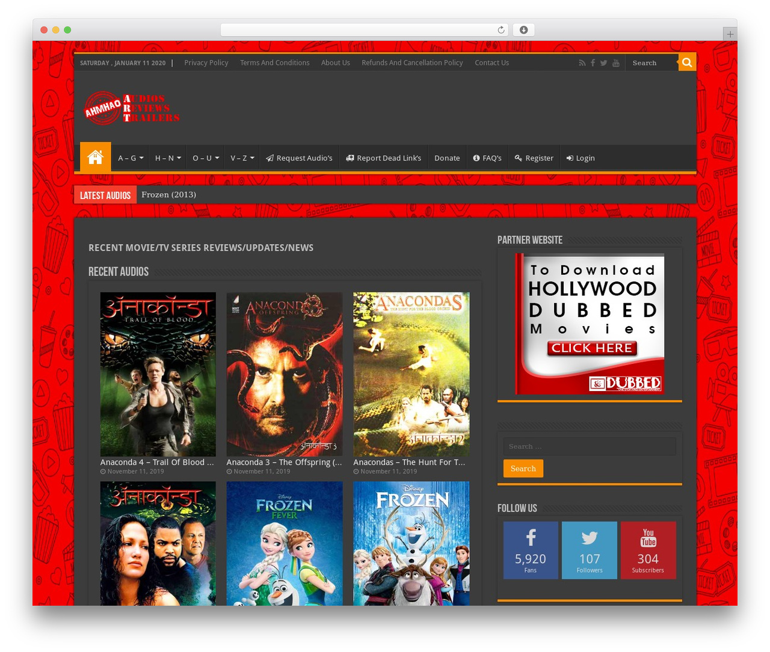770x652 pixels.
Task: Open the About Us link
Action: (336, 63)
